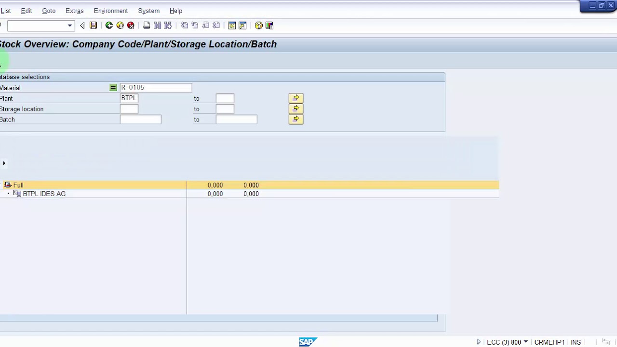Click the Print icon in the toolbar
This screenshot has height=347, width=617.
pos(147,26)
